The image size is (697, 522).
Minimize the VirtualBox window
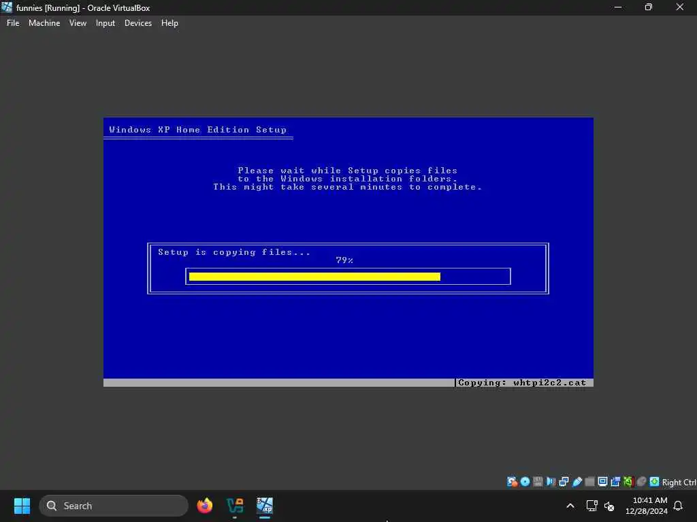618,7
